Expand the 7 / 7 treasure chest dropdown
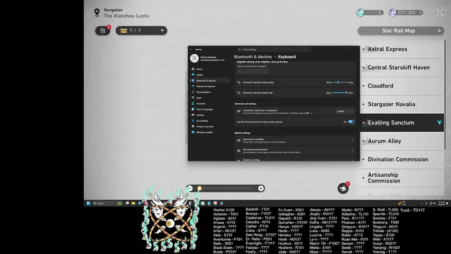Image resolution: width=451 pixels, height=254 pixels. pyautogui.click(x=141, y=31)
